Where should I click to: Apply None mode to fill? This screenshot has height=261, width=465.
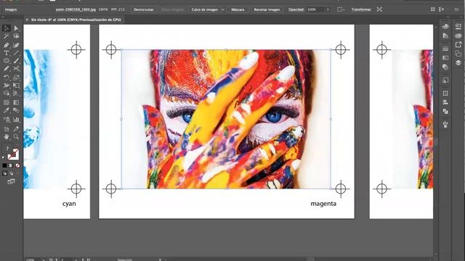click(17, 165)
